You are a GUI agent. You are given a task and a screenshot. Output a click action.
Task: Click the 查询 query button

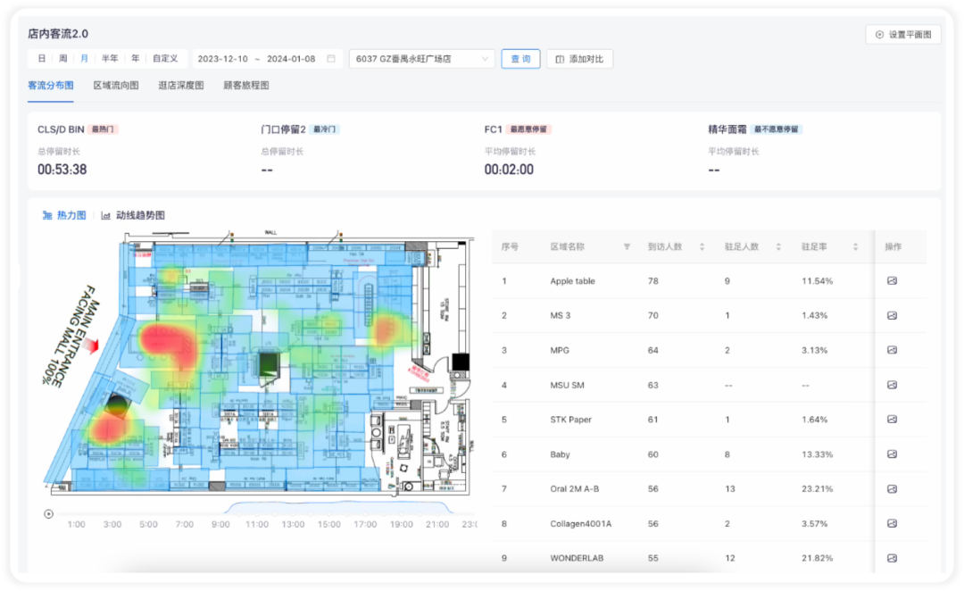click(x=520, y=59)
